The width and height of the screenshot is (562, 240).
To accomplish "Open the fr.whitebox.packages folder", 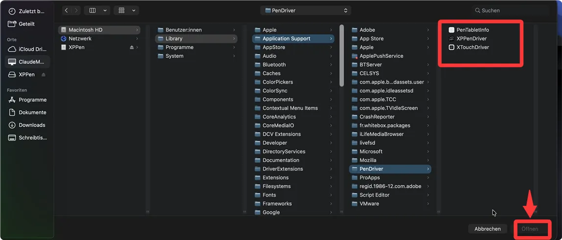I will click(x=390, y=125).
